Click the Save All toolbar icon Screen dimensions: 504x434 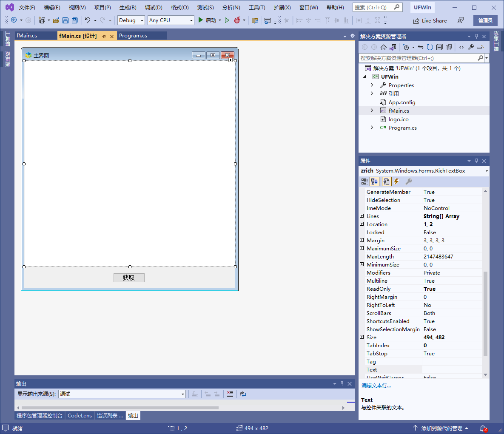click(74, 20)
